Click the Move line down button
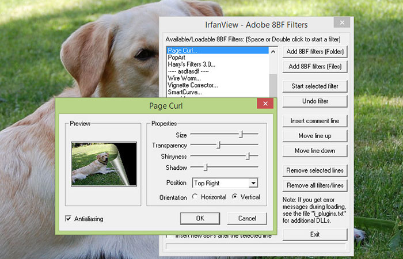The image size is (403, 259). point(315,151)
